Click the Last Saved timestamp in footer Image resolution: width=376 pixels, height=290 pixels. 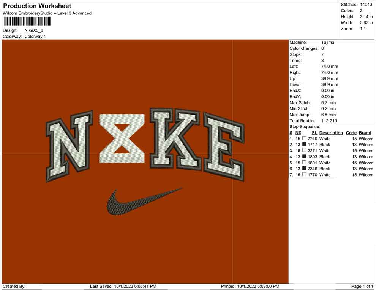[123, 287]
